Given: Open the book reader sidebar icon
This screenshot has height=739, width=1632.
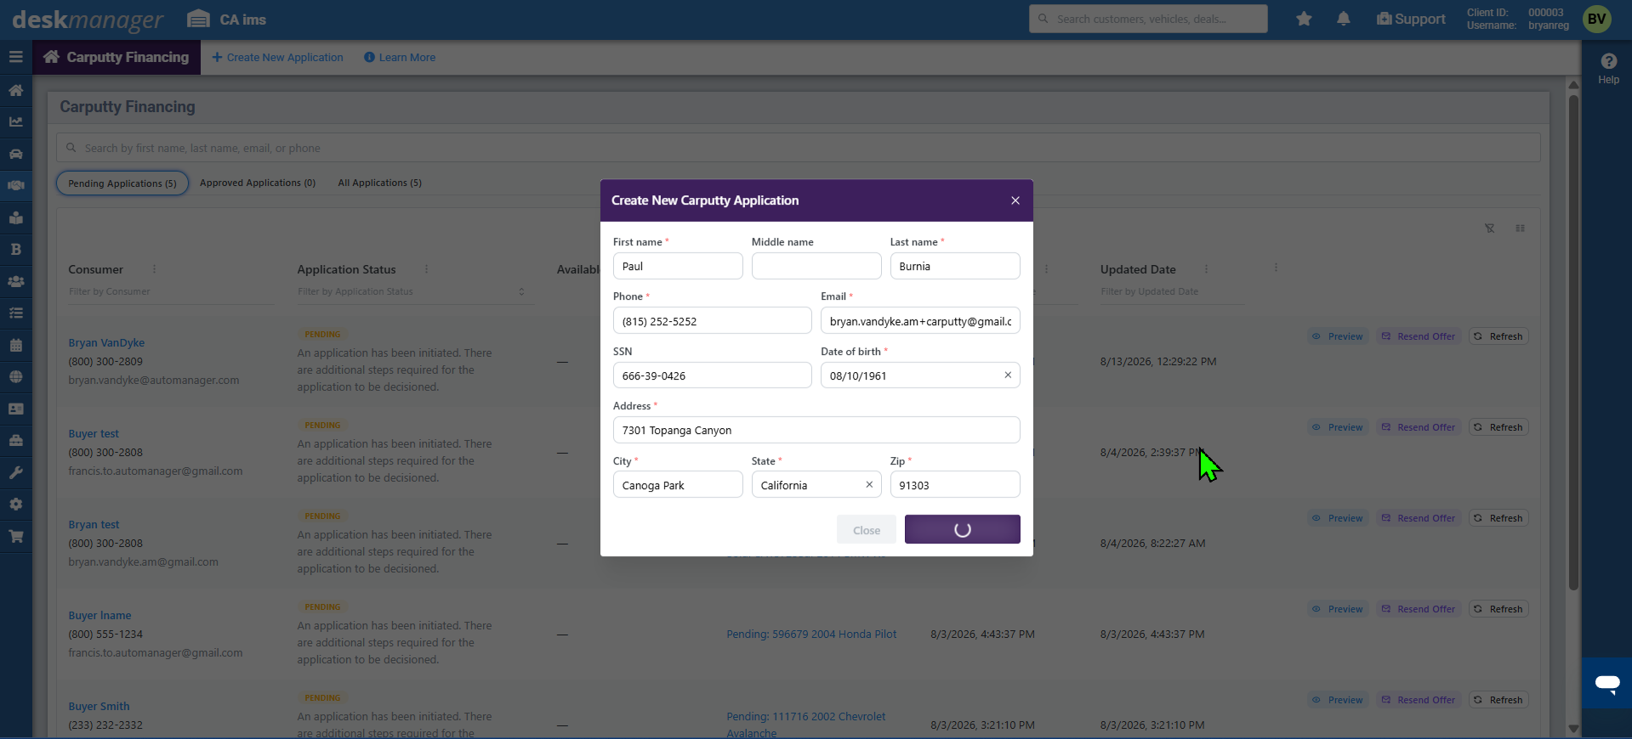Looking at the screenshot, I should pos(15,217).
